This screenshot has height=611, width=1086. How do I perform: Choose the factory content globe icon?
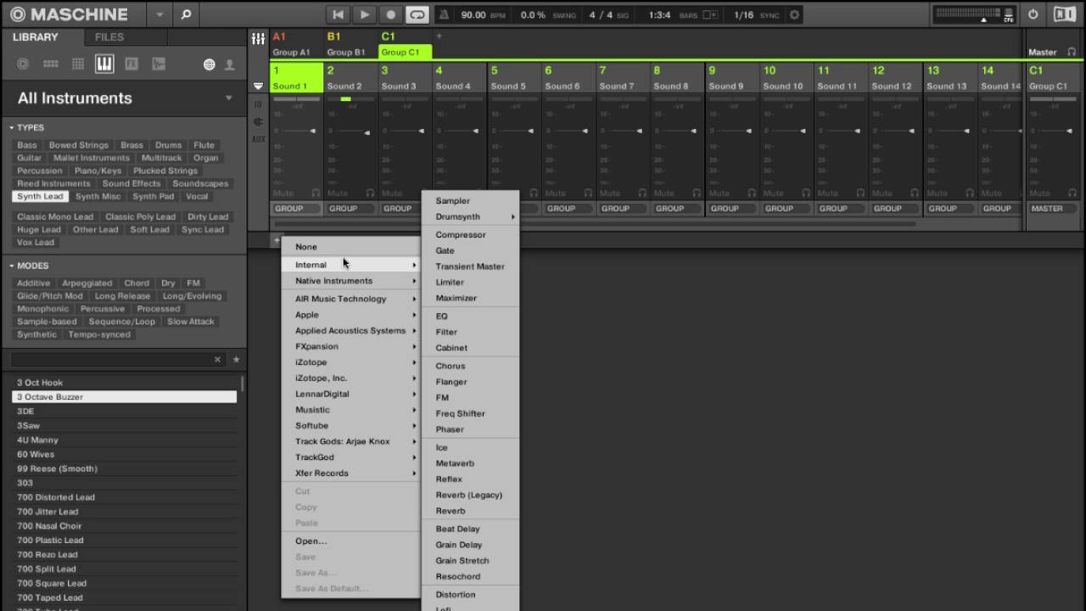click(x=209, y=64)
